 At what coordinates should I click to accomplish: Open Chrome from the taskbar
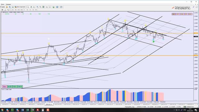(2, 110)
